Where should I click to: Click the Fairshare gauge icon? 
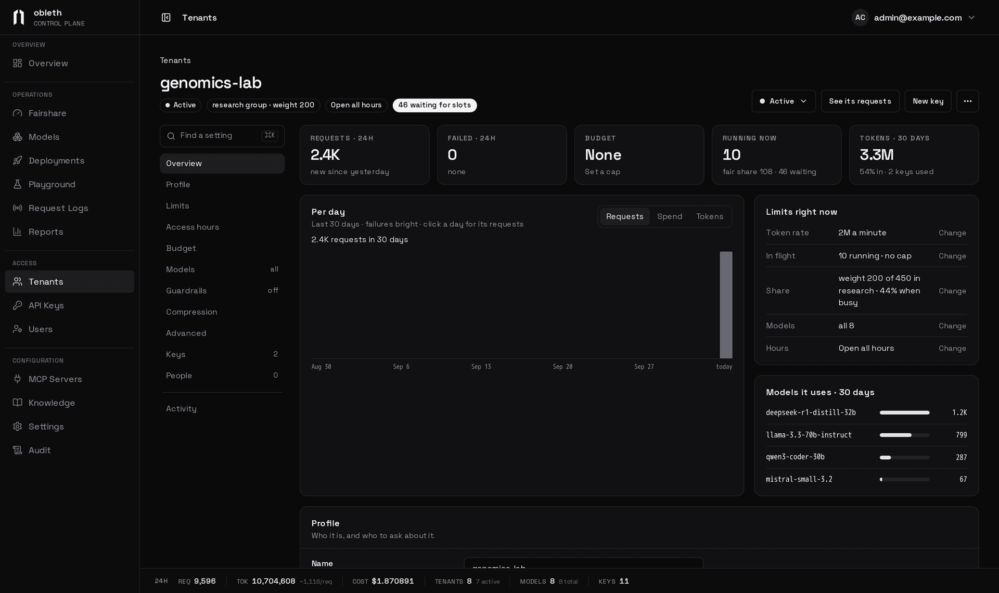click(x=18, y=113)
